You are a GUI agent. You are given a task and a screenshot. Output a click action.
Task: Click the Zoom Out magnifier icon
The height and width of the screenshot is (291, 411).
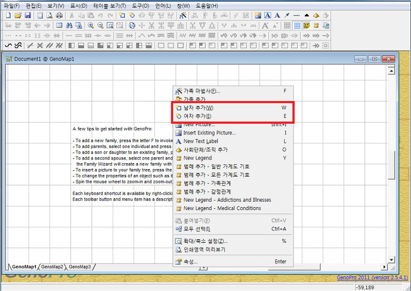tap(100, 25)
